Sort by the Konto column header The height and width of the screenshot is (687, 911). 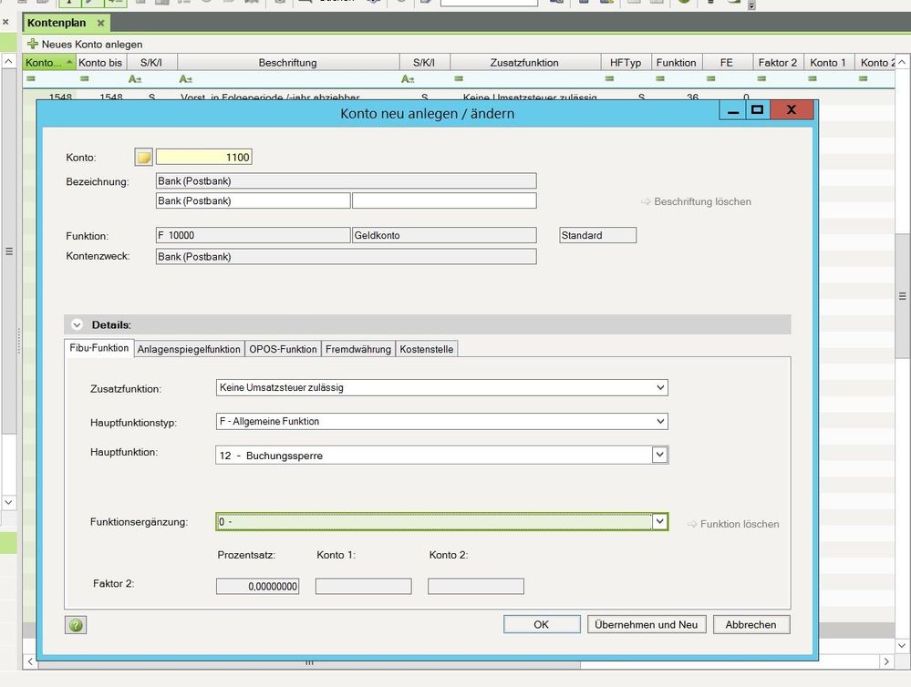pyautogui.click(x=49, y=62)
